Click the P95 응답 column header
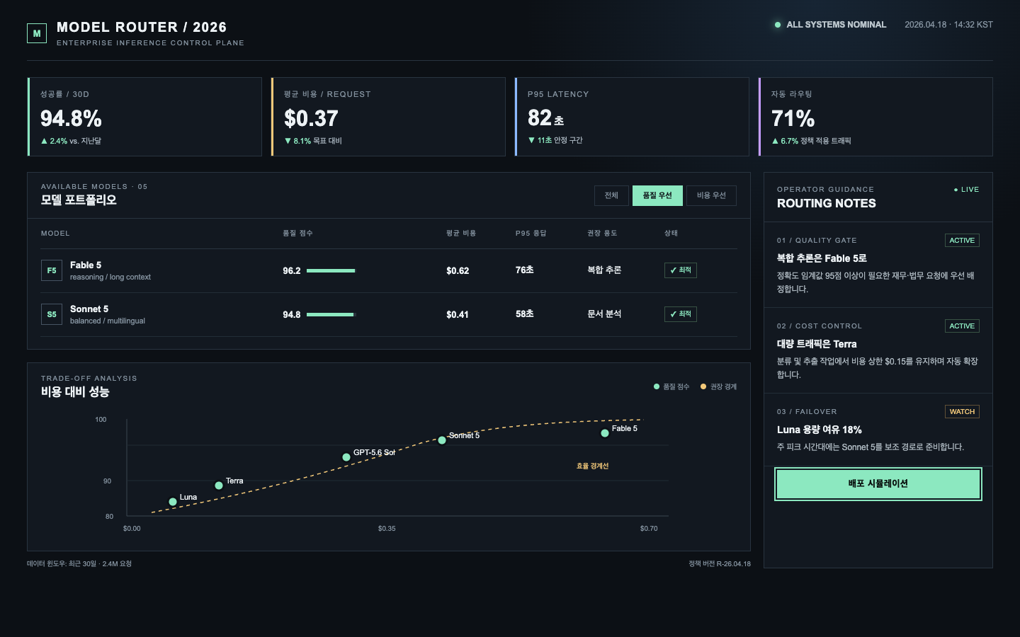 (x=531, y=234)
